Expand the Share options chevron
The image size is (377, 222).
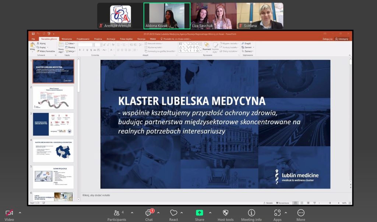pyautogui.click(x=210, y=212)
